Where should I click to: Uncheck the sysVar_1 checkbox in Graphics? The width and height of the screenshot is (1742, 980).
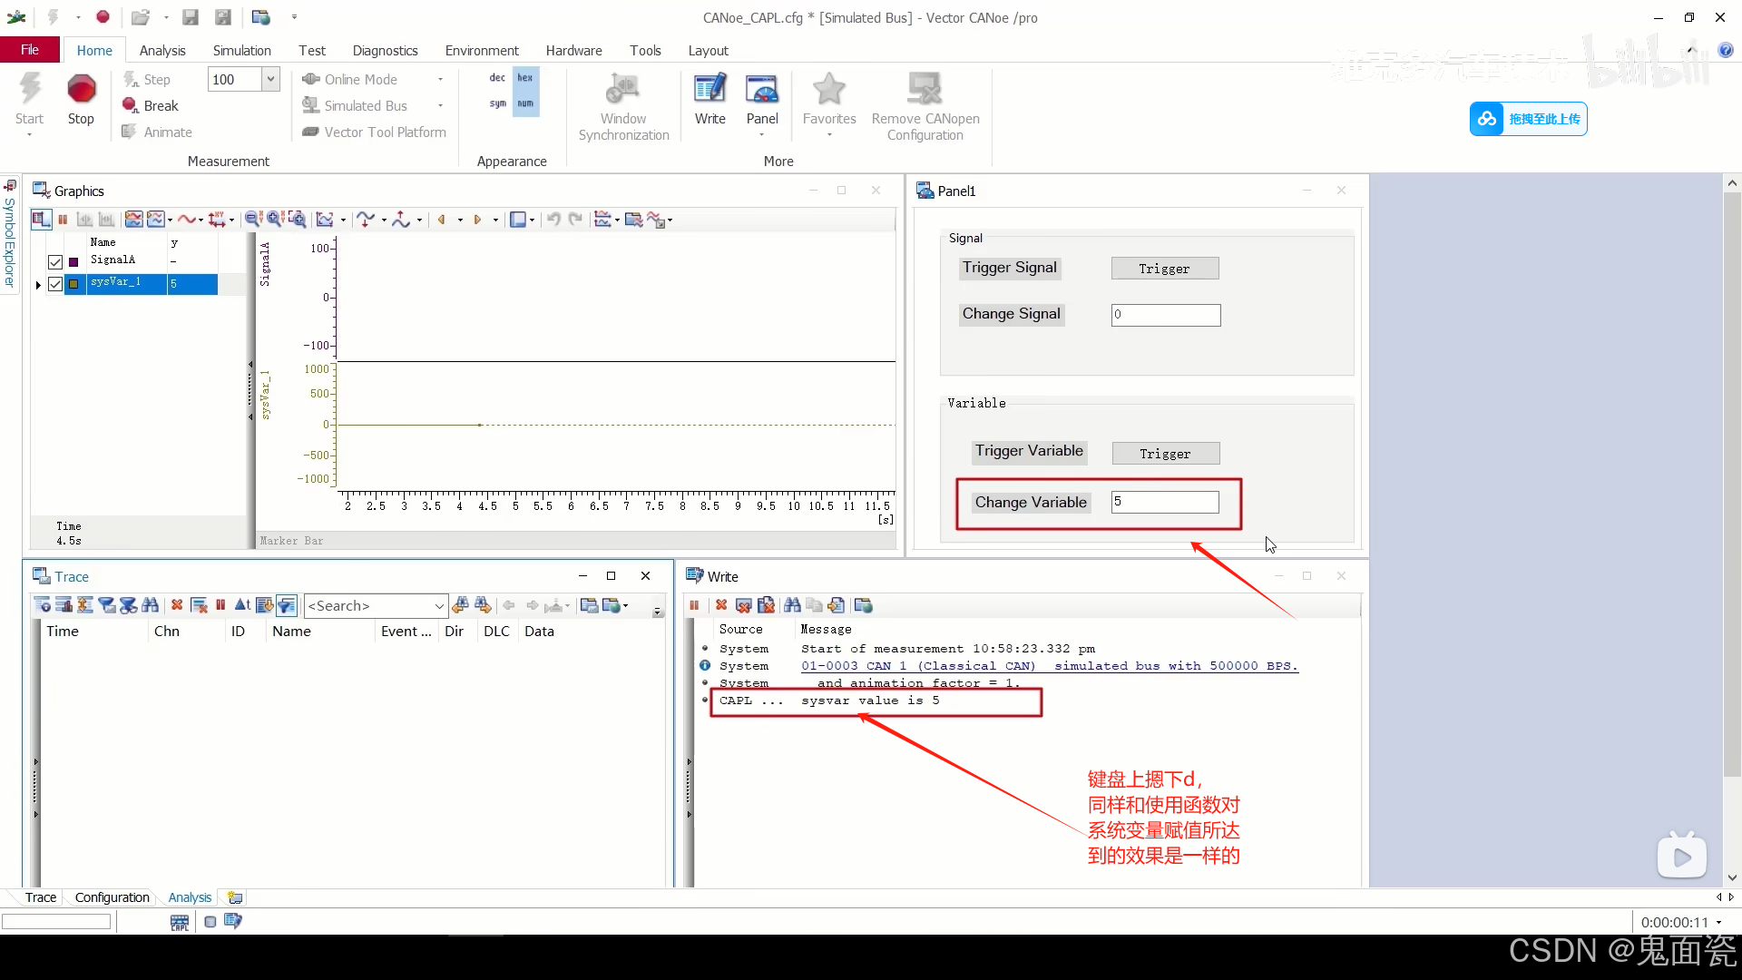click(55, 284)
